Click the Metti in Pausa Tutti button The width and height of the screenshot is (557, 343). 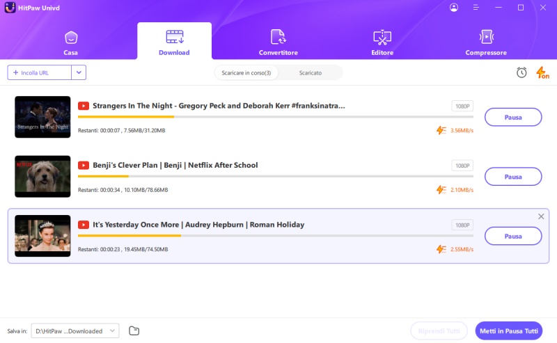509,331
